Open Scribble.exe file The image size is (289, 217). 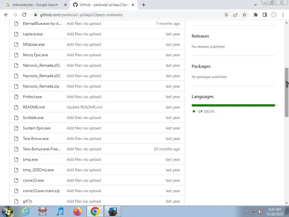point(33,118)
